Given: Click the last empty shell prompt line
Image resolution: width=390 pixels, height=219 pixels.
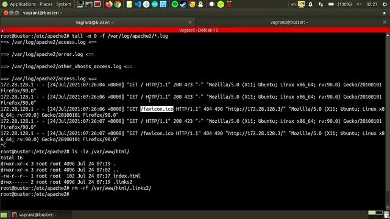Looking at the screenshot, I should pos(35,194).
